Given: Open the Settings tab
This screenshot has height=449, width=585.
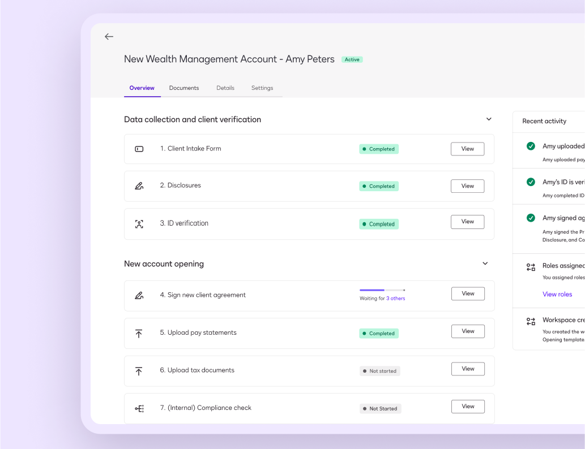Looking at the screenshot, I should 262,88.
